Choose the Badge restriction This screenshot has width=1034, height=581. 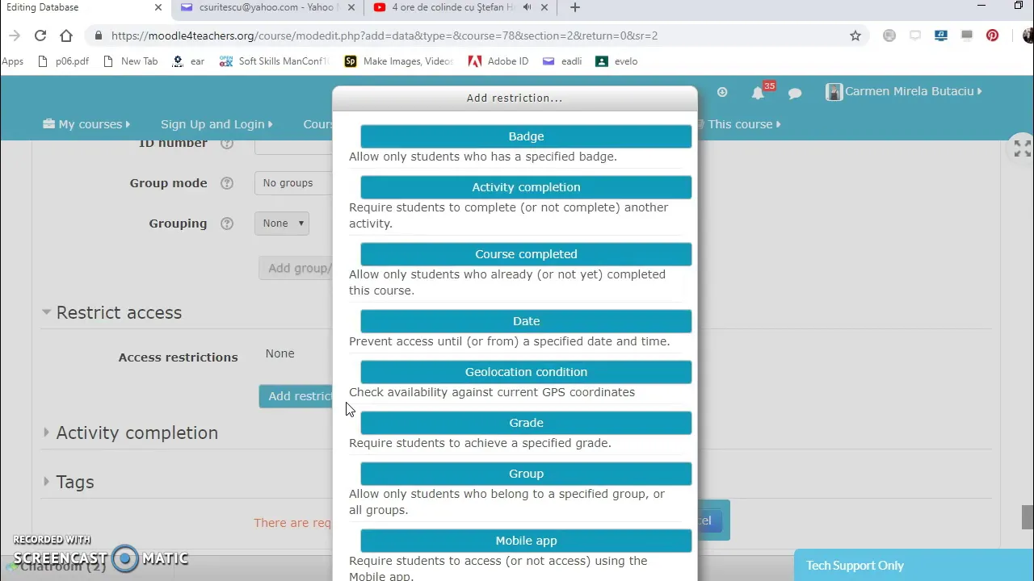coord(526,136)
